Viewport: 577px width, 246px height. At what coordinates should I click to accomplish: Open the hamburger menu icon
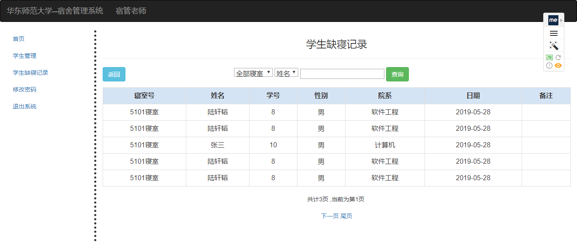(553, 33)
